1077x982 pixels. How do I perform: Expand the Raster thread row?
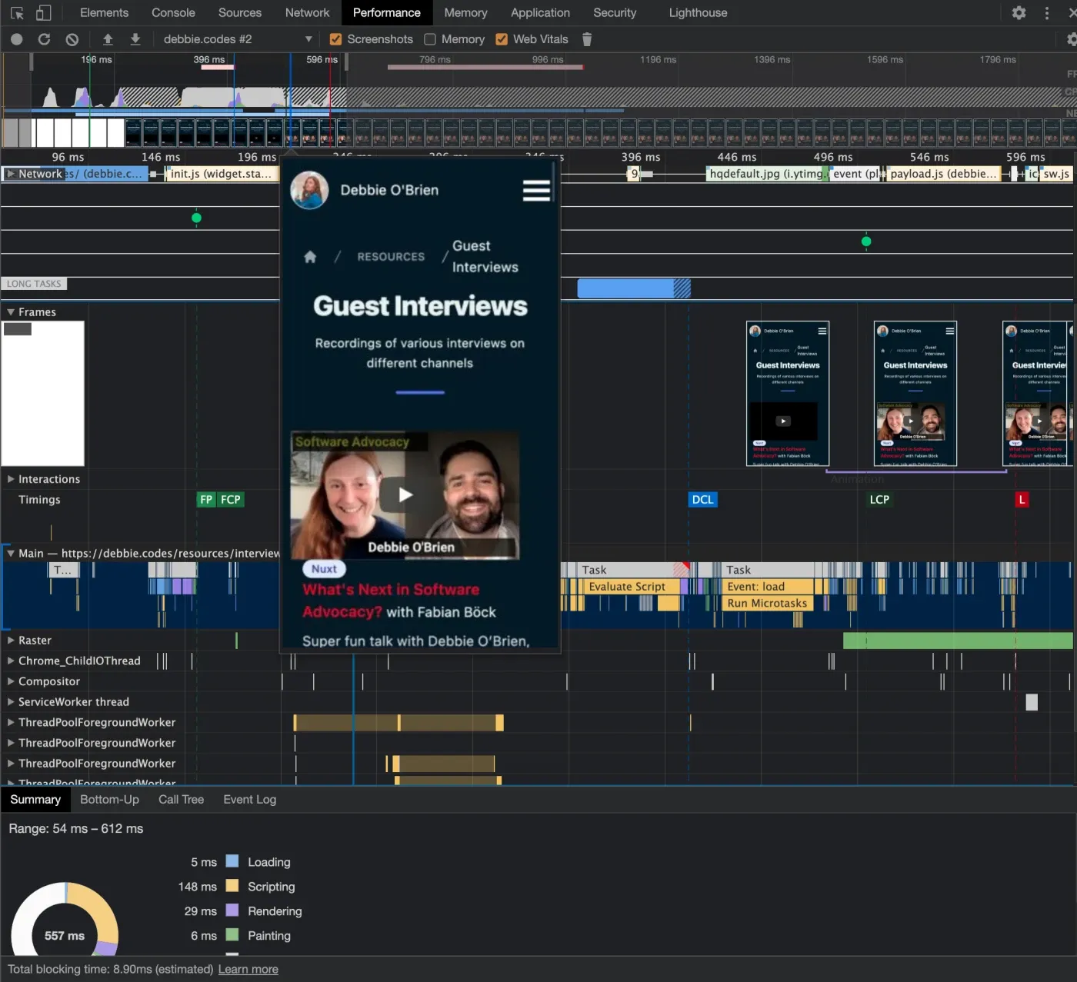click(11, 640)
